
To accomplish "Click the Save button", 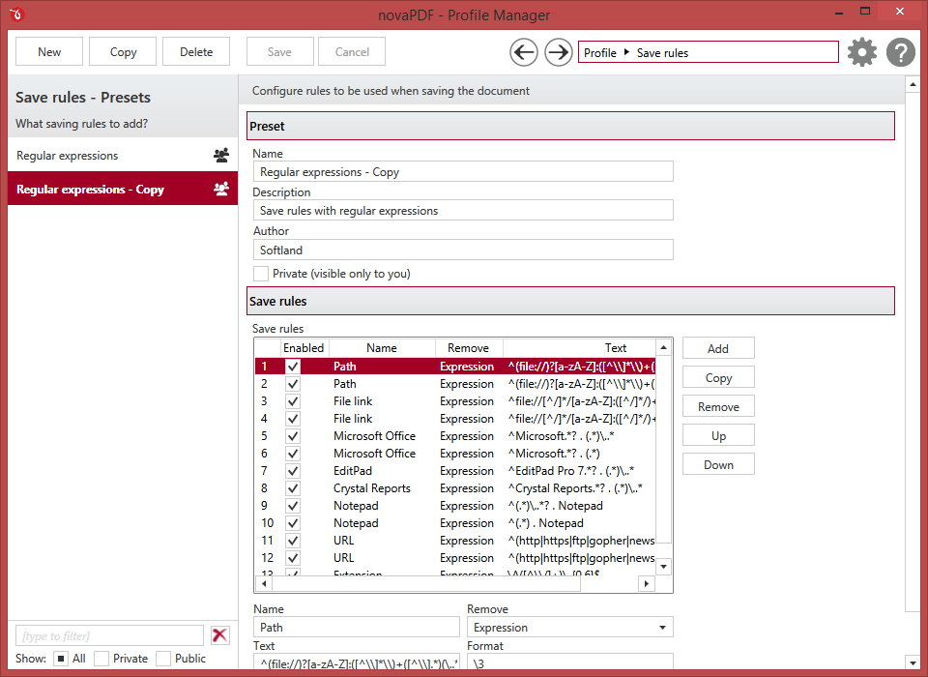I will [279, 51].
